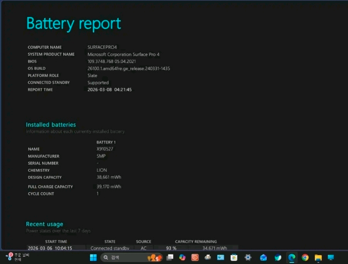Select the Installed batteries section heading
Image resolution: width=348 pixels, height=264 pixels.
51,124
